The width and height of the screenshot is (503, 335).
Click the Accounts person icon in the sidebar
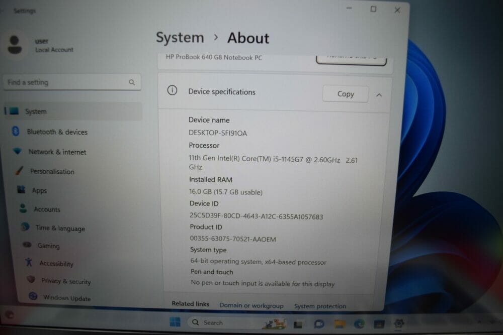(23, 208)
